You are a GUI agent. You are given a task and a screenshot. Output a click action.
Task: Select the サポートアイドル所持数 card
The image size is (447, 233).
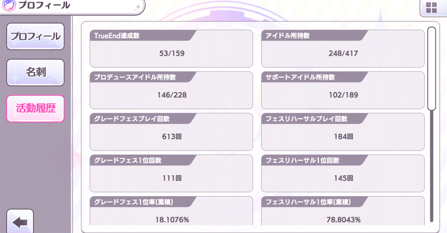pos(343,89)
